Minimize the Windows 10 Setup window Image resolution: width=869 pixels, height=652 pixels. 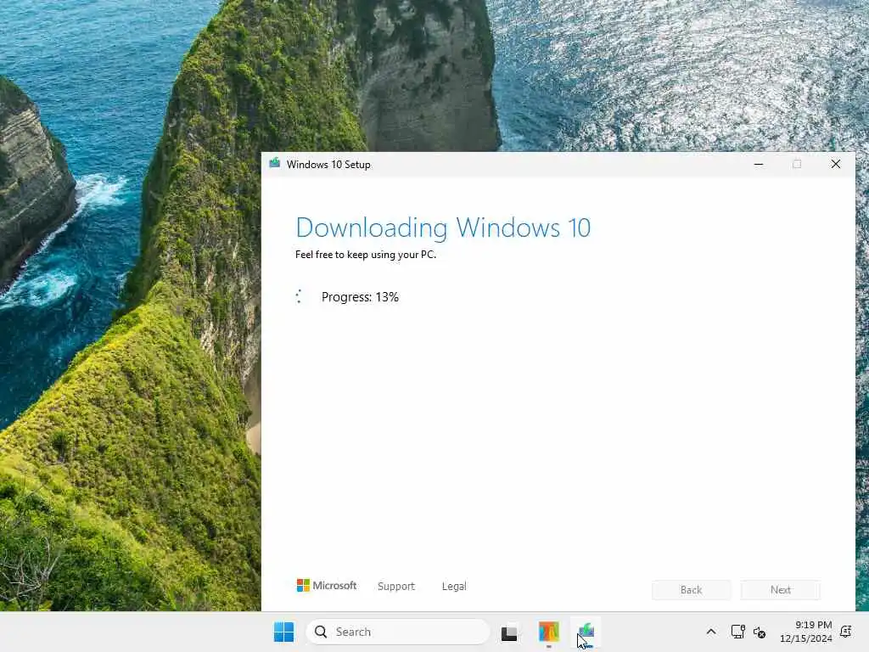tap(759, 164)
